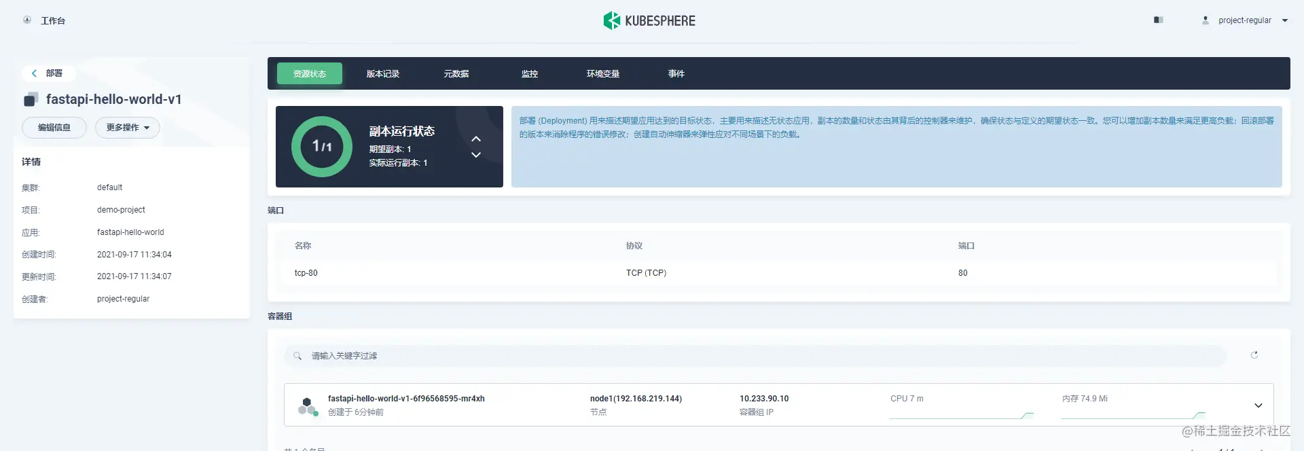
Task: Switch to the 版本记录 tab
Action: [x=383, y=73]
